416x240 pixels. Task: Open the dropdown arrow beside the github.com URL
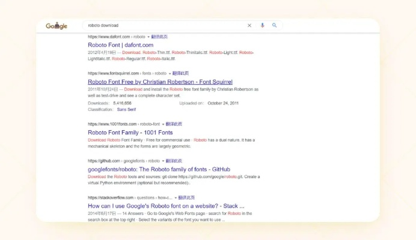tap(164, 161)
